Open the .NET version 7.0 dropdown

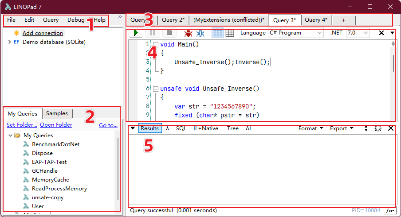point(358,33)
